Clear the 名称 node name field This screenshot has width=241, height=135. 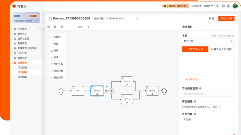click(x=231, y=41)
